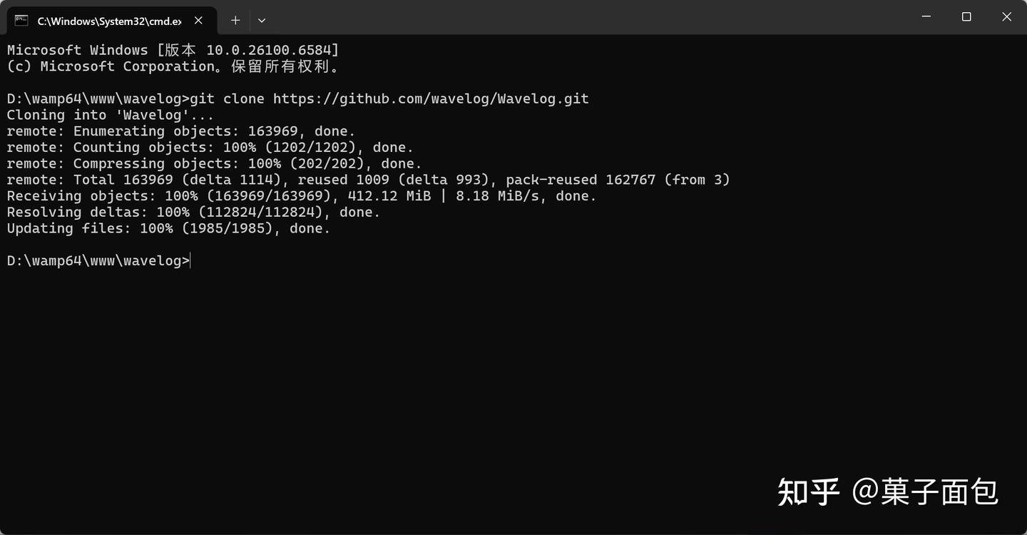This screenshot has width=1027, height=535.
Task: Click the blinking cursor at the last prompt
Action: [x=191, y=260]
